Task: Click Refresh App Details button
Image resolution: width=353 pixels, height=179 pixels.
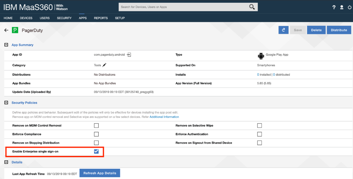Action: point(100,173)
